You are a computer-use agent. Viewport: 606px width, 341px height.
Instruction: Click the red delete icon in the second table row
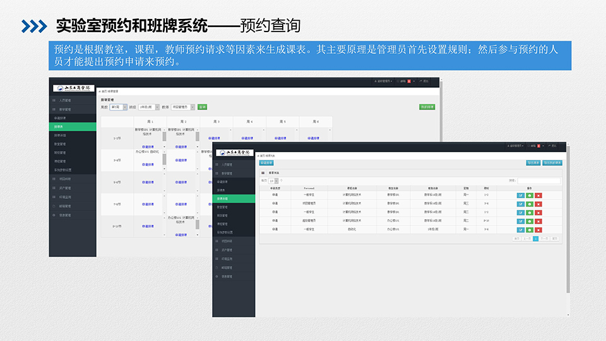(538, 204)
